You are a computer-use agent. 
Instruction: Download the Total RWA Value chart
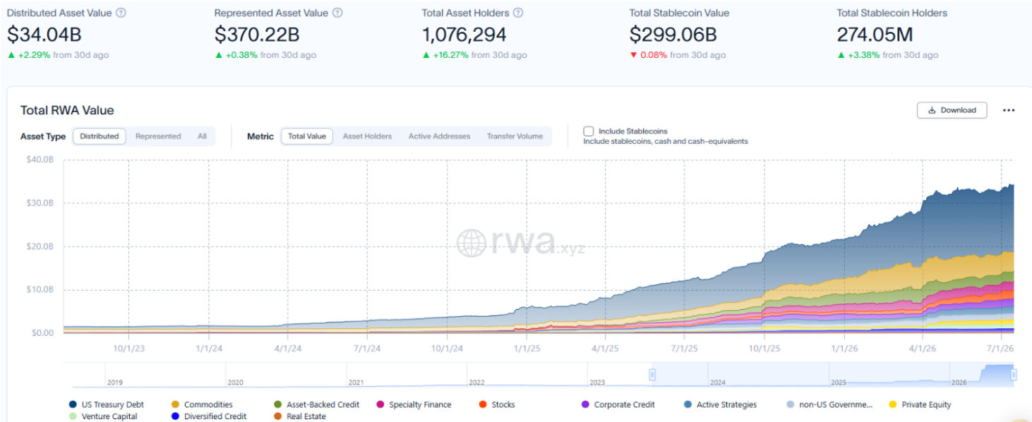(952, 110)
